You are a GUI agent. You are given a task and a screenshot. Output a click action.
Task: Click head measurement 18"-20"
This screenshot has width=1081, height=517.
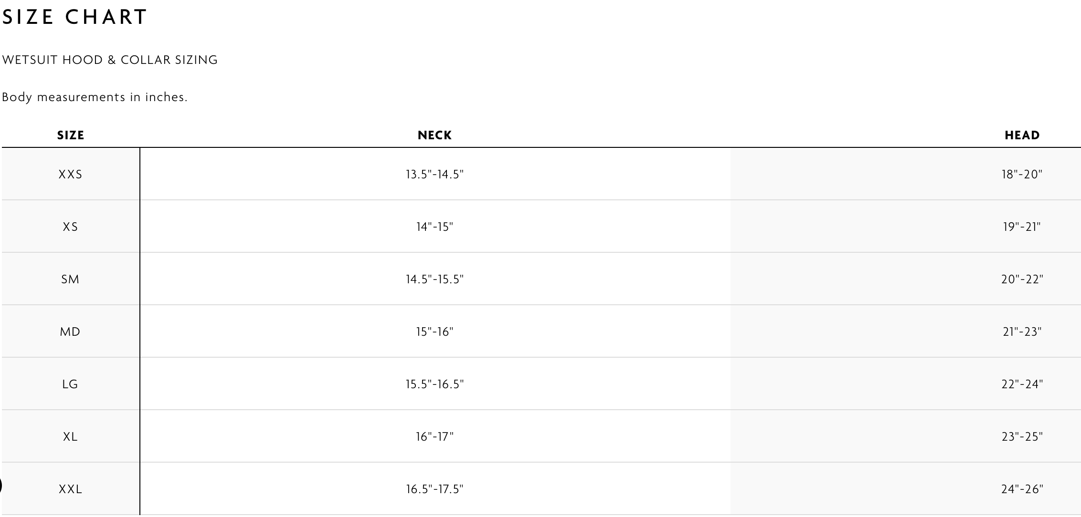(x=1022, y=175)
